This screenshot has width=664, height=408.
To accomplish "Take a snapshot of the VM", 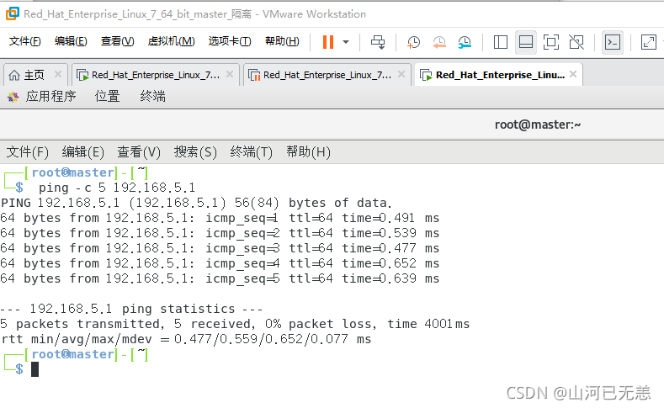I will (413, 42).
